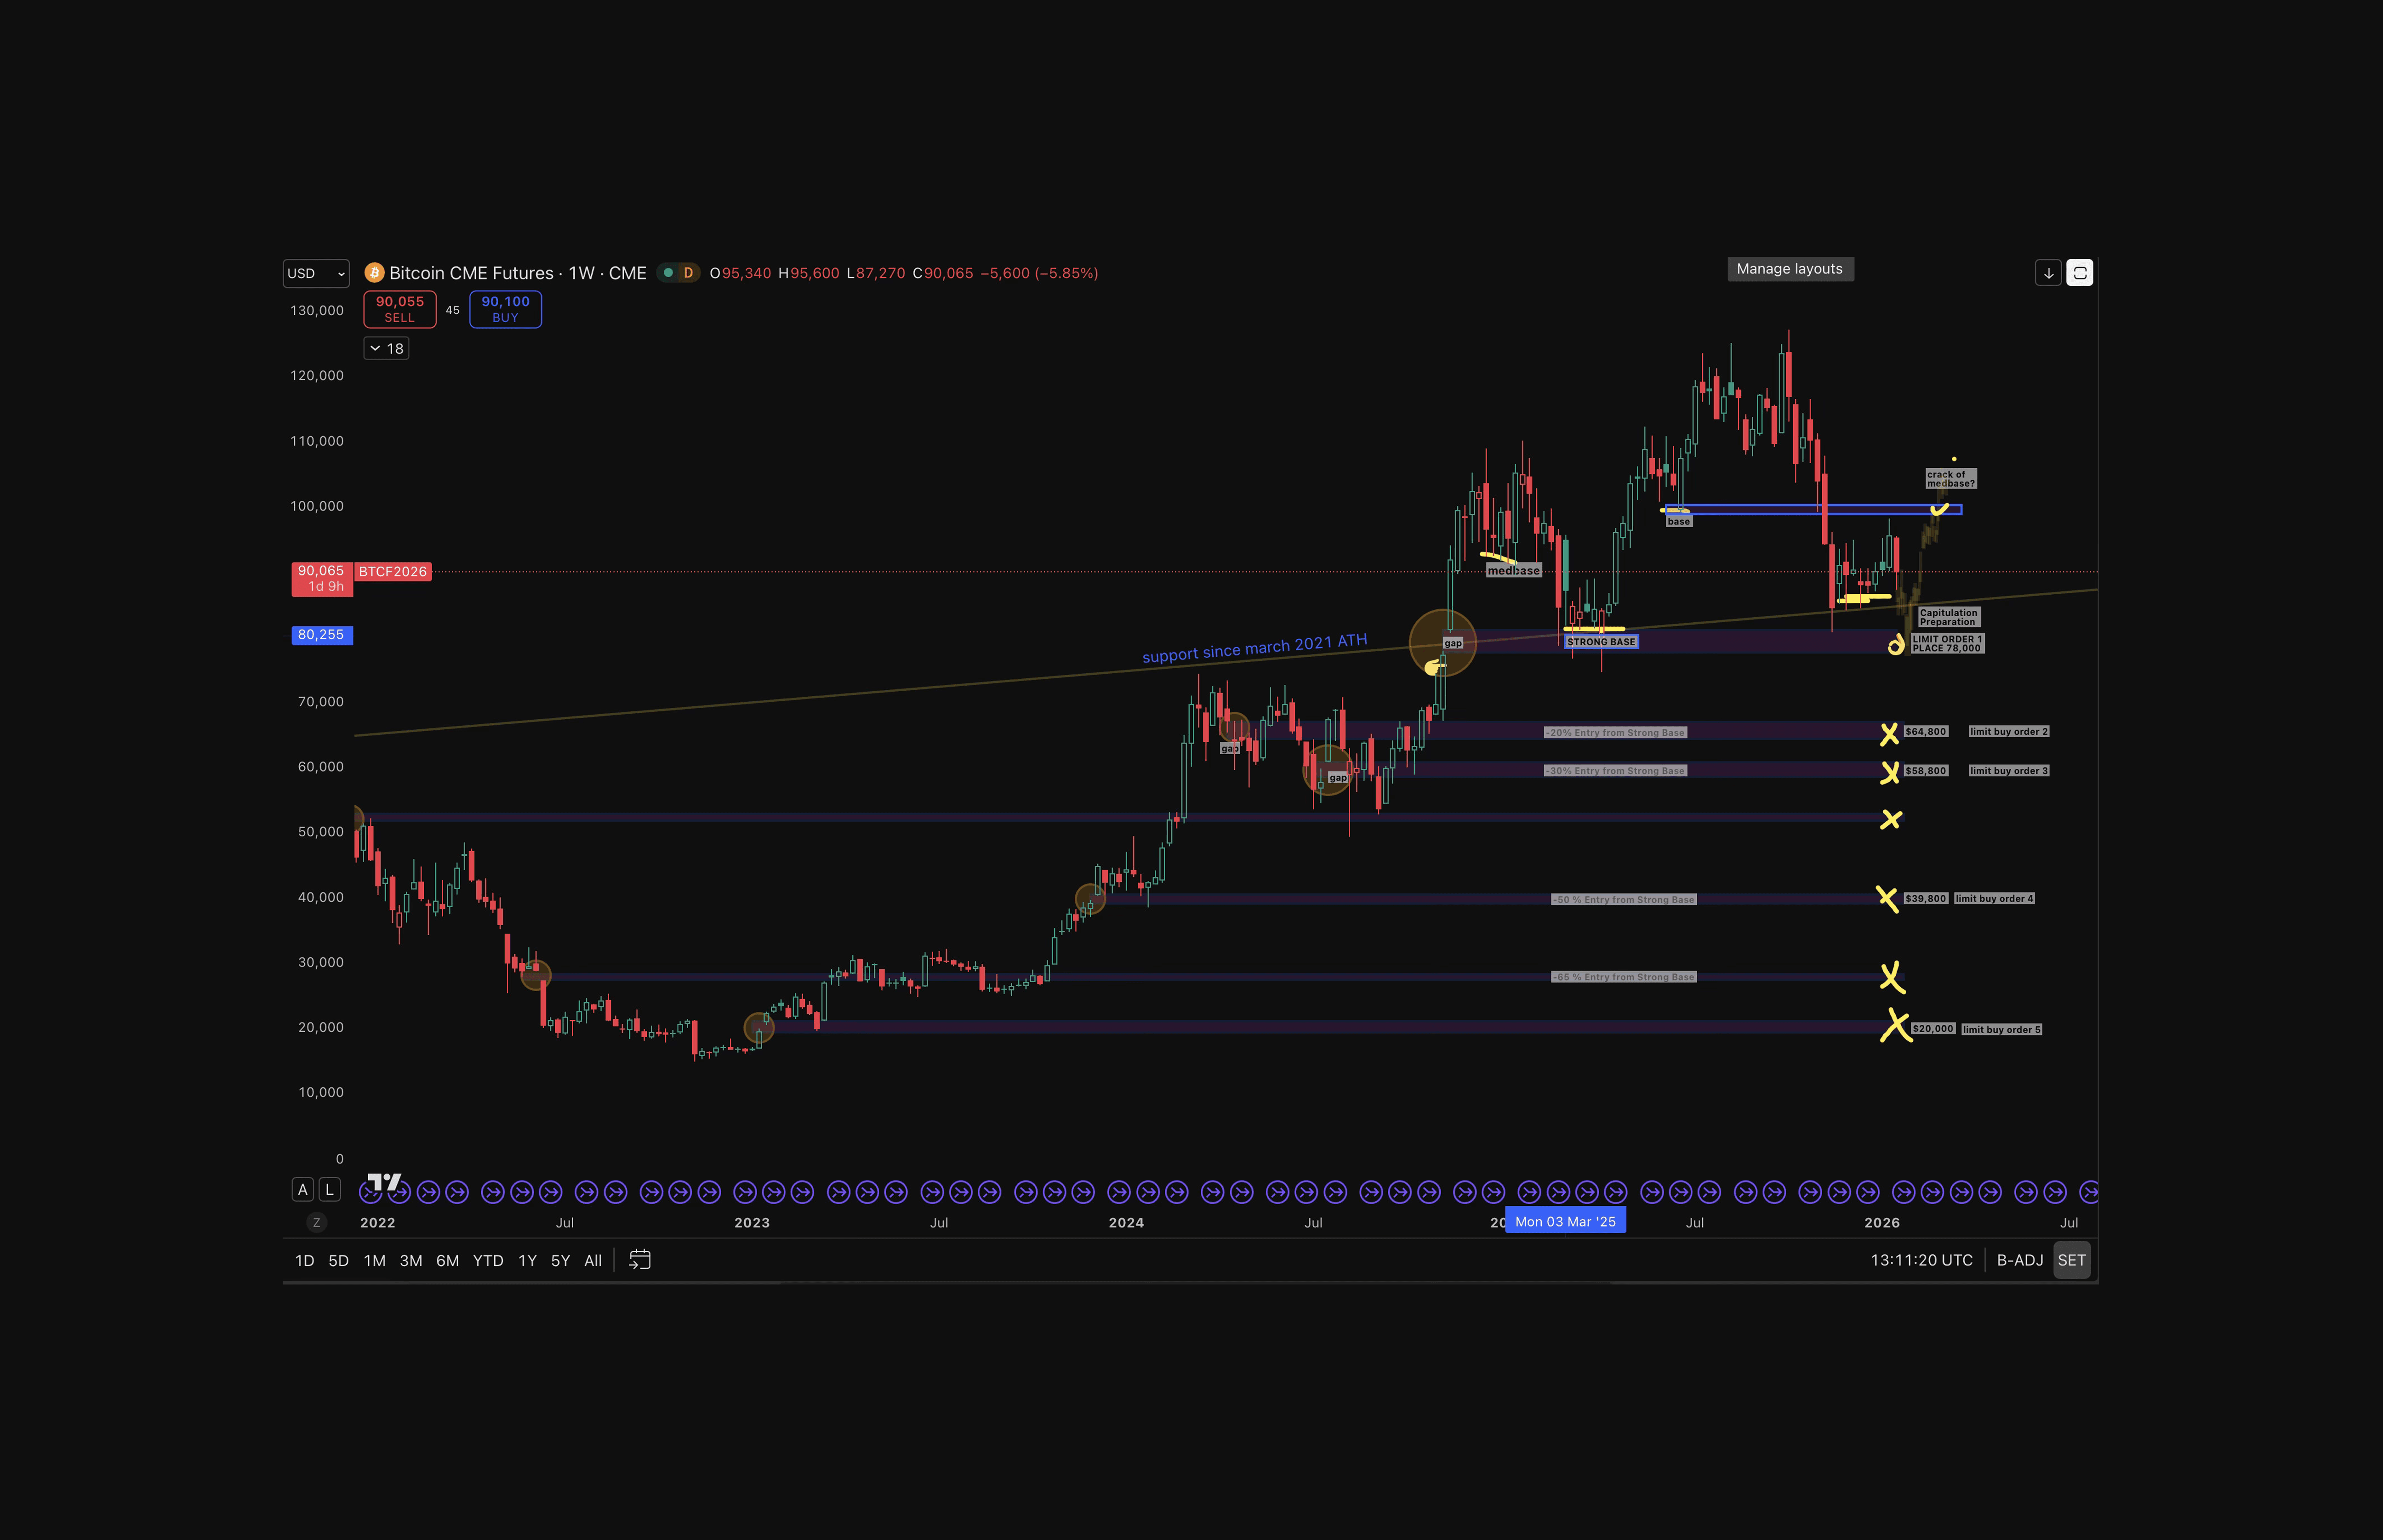Expand the 18 indicators legend chevron

(386, 348)
